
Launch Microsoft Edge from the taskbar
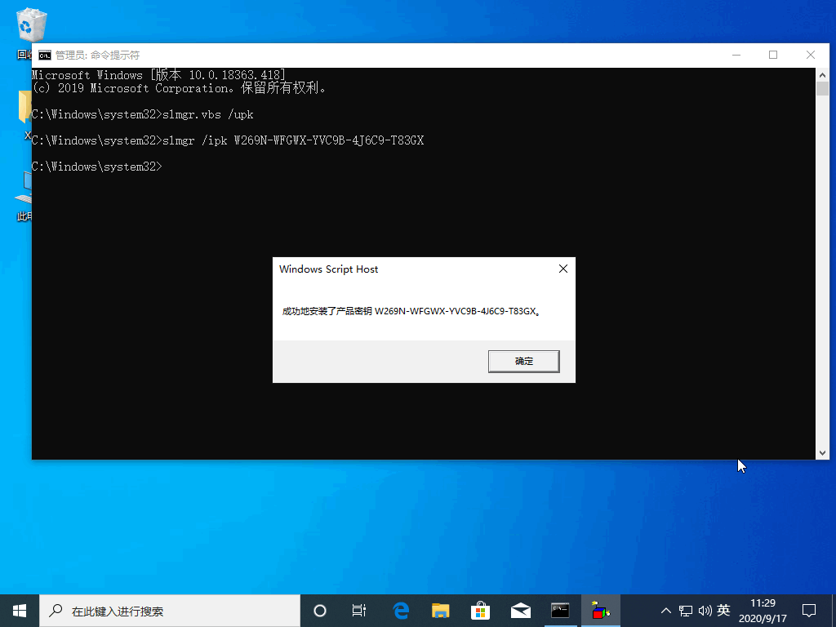coord(400,610)
